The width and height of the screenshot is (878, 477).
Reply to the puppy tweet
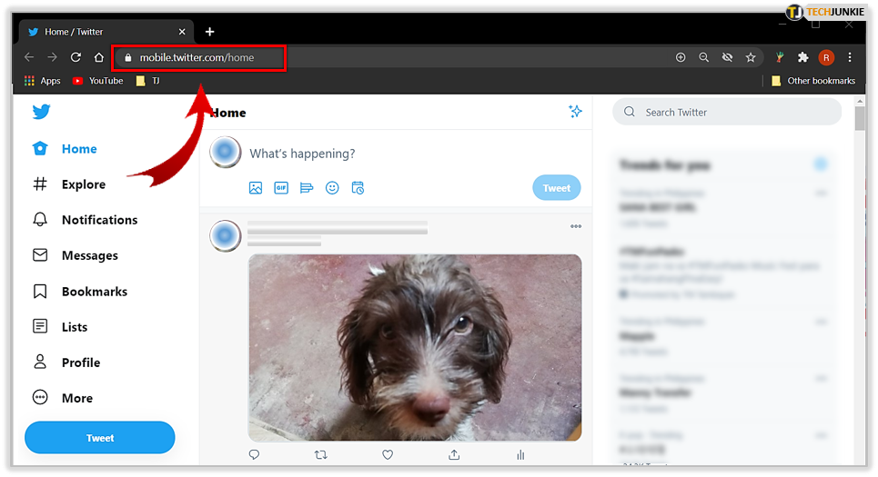pyautogui.click(x=254, y=454)
